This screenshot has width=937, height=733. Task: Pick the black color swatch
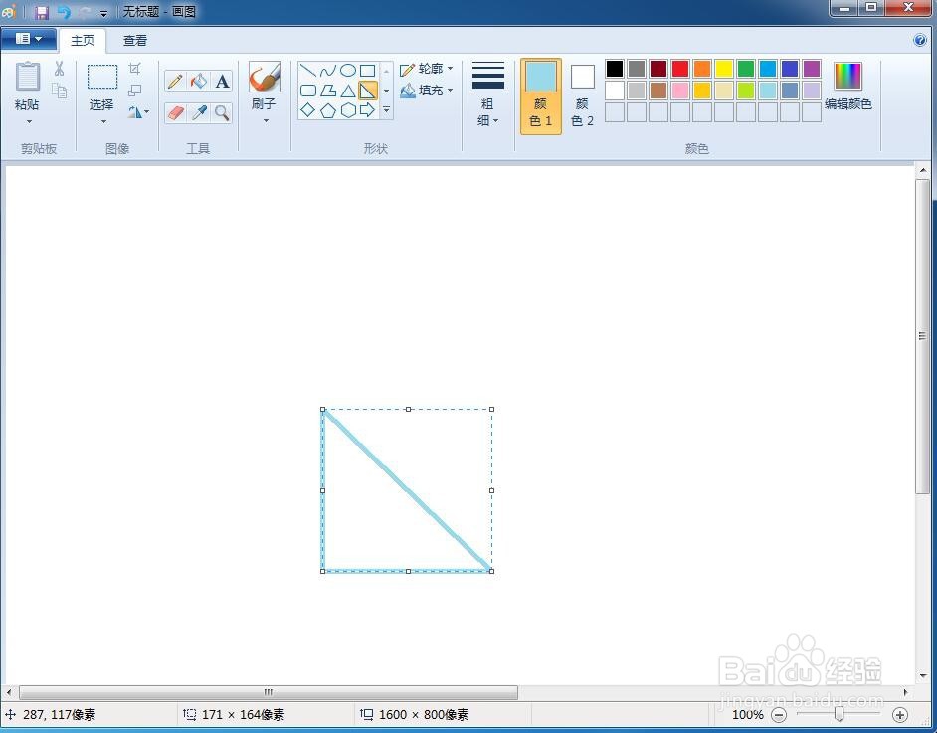pyautogui.click(x=615, y=69)
